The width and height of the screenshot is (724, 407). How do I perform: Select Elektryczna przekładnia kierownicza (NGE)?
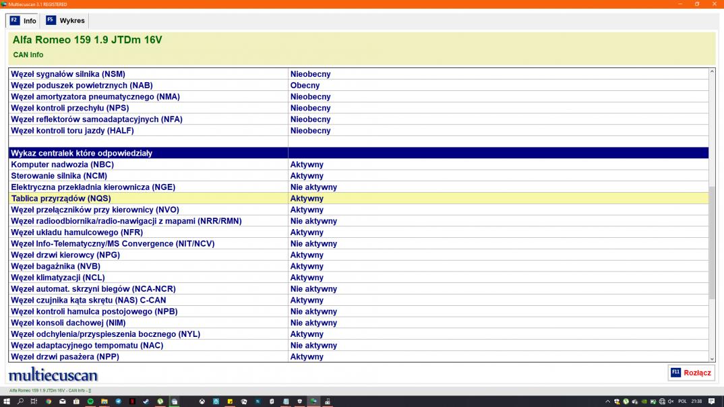pyautogui.click(x=359, y=187)
